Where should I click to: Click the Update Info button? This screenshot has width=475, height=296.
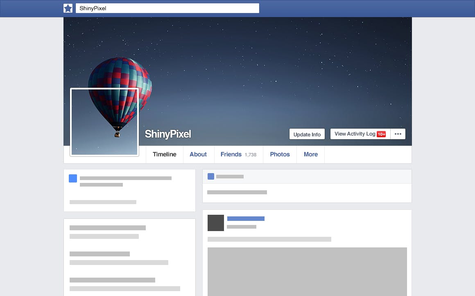307,134
